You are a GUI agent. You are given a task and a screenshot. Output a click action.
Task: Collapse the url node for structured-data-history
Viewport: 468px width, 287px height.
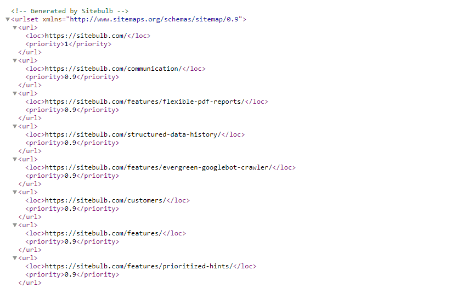15,126
